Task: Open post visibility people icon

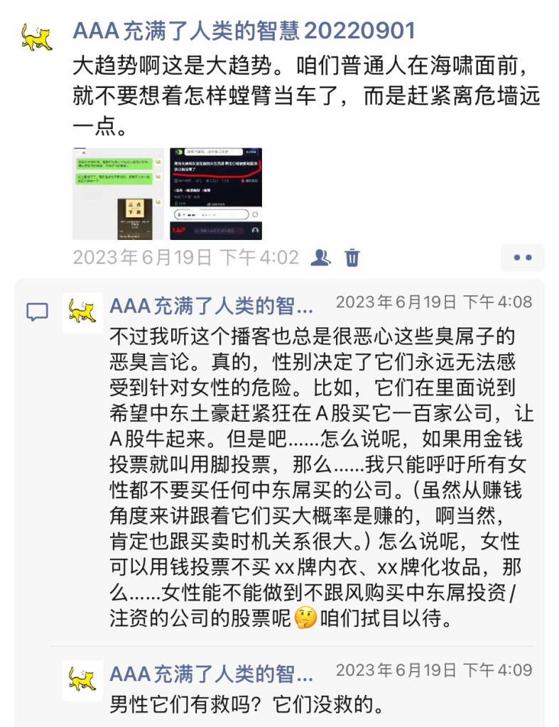Action: pyautogui.click(x=320, y=257)
